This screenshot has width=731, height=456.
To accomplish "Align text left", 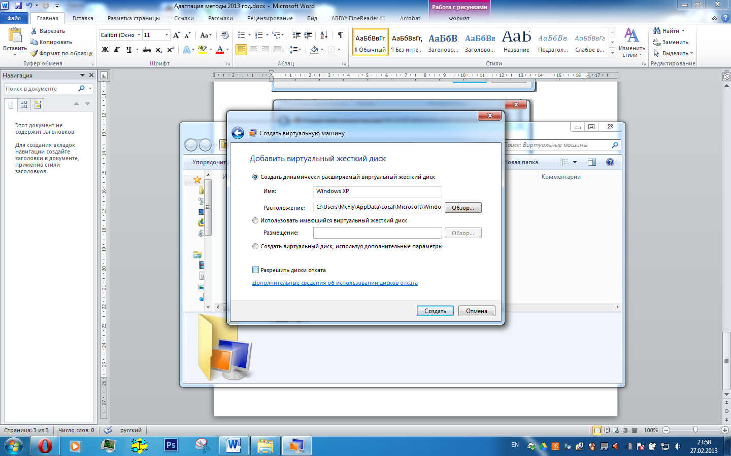I will (241, 50).
